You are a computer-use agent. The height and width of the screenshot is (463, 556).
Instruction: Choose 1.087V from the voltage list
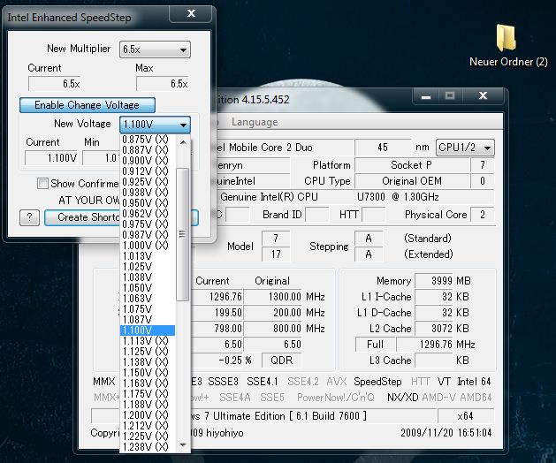coord(148,320)
